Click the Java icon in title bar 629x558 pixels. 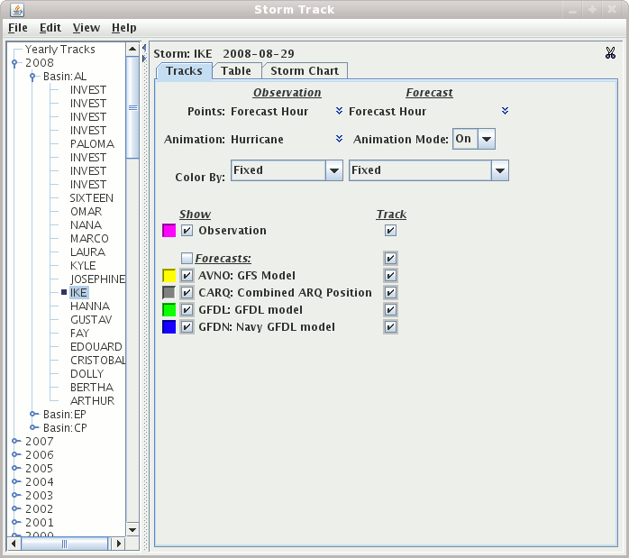(x=17, y=10)
